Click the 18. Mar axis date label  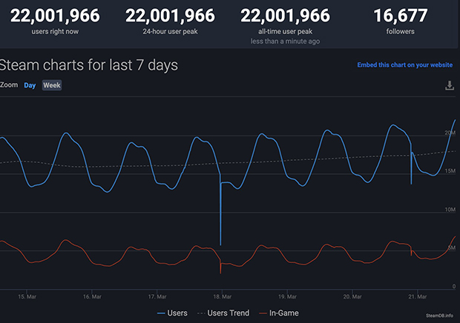point(223,296)
